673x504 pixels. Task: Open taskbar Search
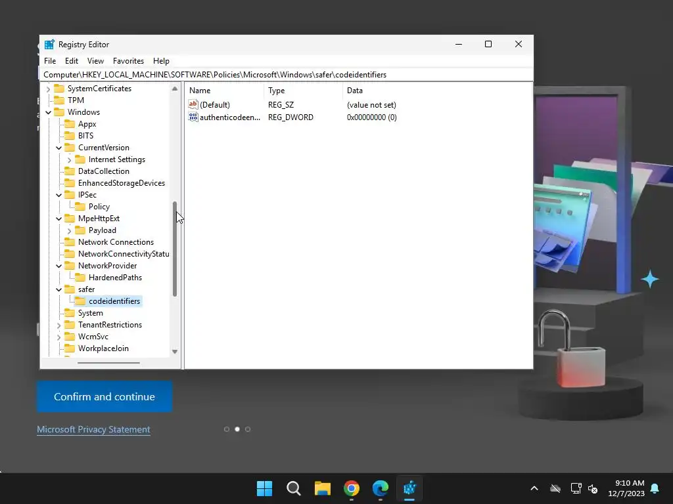(x=294, y=488)
